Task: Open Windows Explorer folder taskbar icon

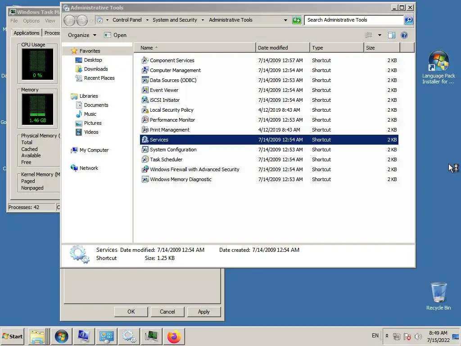Action: pos(37,336)
